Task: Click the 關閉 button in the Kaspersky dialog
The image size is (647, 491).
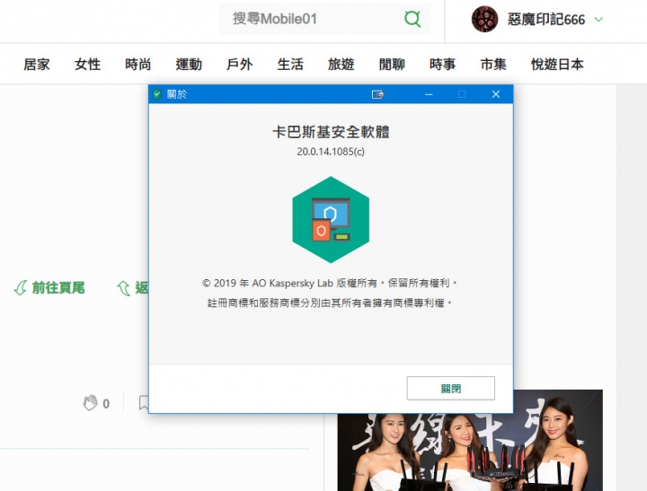Action: click(450, 388)
